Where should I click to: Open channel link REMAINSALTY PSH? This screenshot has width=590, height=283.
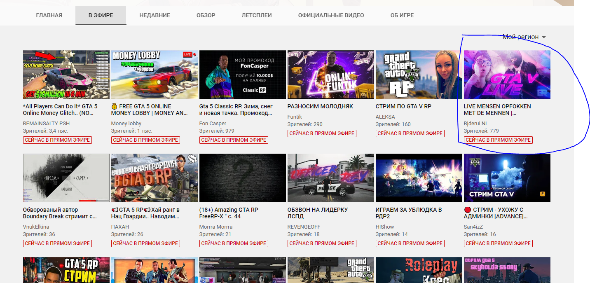coord(46,124)
